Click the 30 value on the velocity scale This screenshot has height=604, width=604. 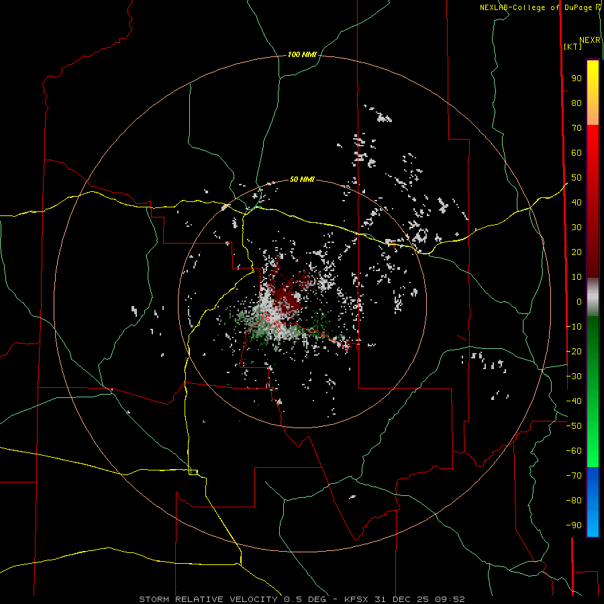point(576,228)
